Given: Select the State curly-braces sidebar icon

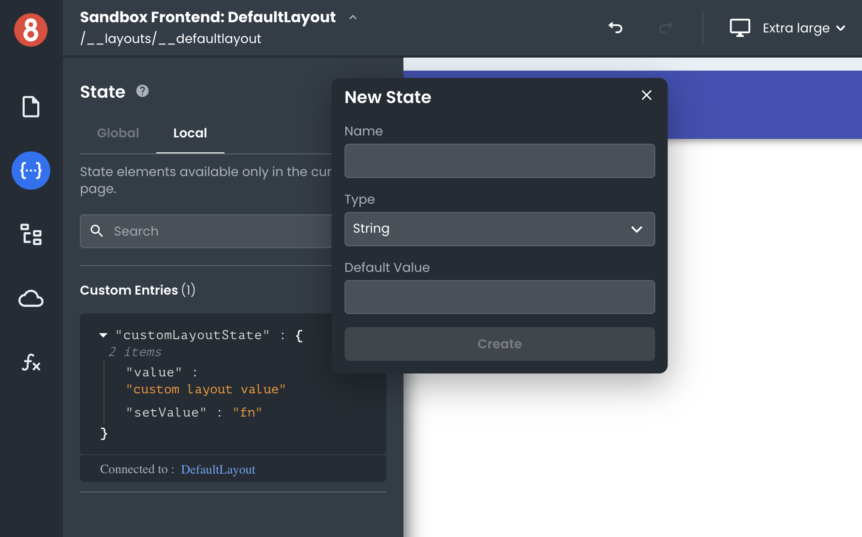Looking at the screenshot, I should tap(31, 170).
